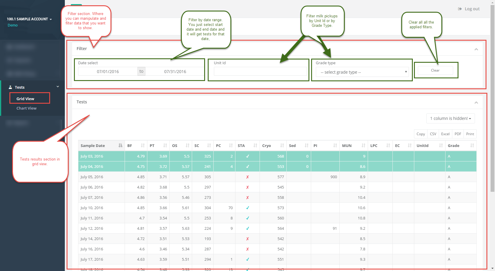495x271 pixels.
Task: Click STA red X in July 14, 2016 row
Action: pyautogui.click(x=247, y=239)
